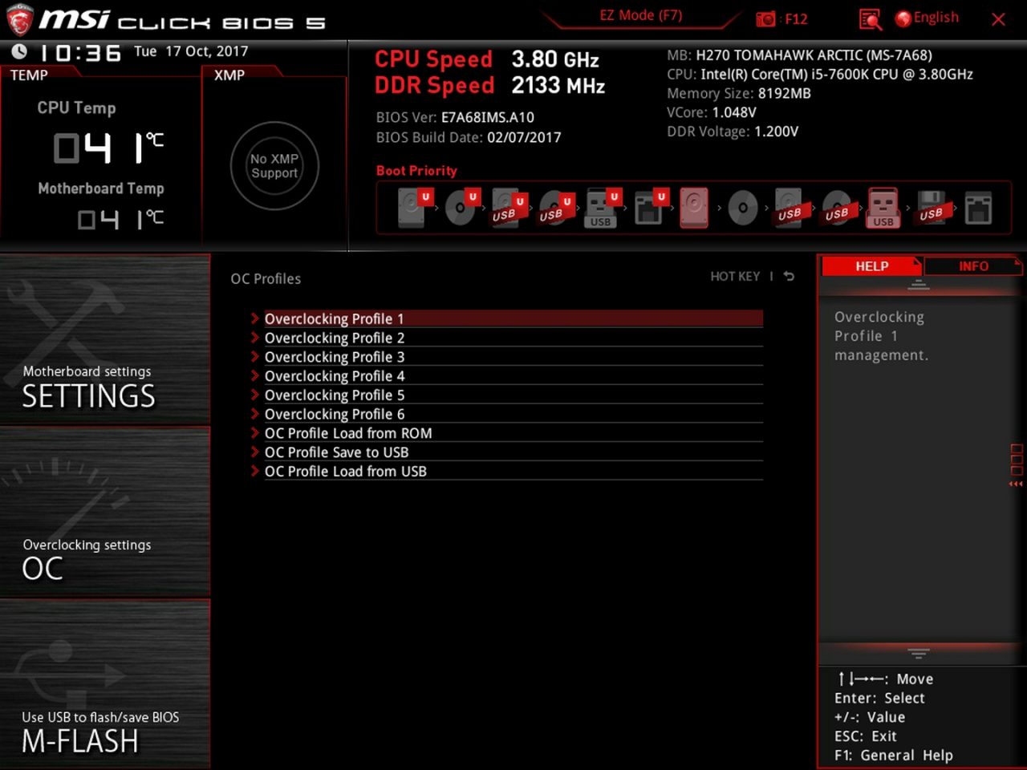Viewport: 1027px width, 770px height.
Task: Open the Overclocking settings OC panel
Action: (105, 512)
